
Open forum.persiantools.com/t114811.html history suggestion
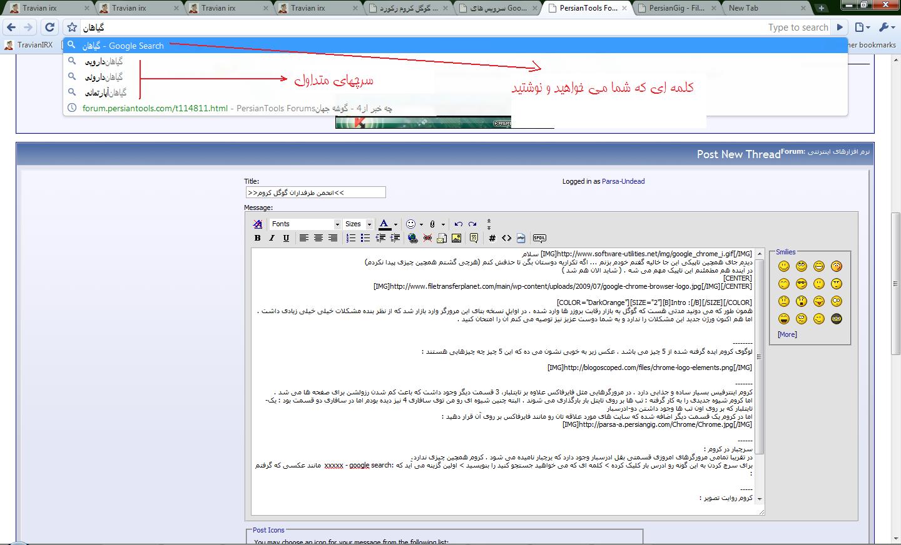pos(455,108)
